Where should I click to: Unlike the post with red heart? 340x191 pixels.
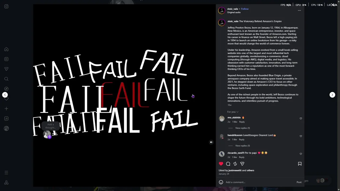[221, 164]
